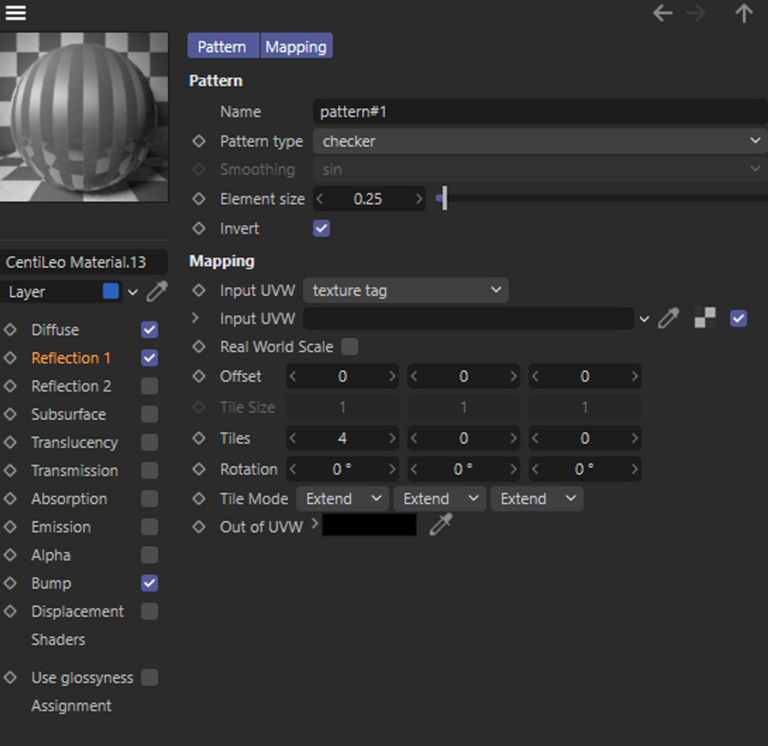Select the Absorption channel label

69,498
